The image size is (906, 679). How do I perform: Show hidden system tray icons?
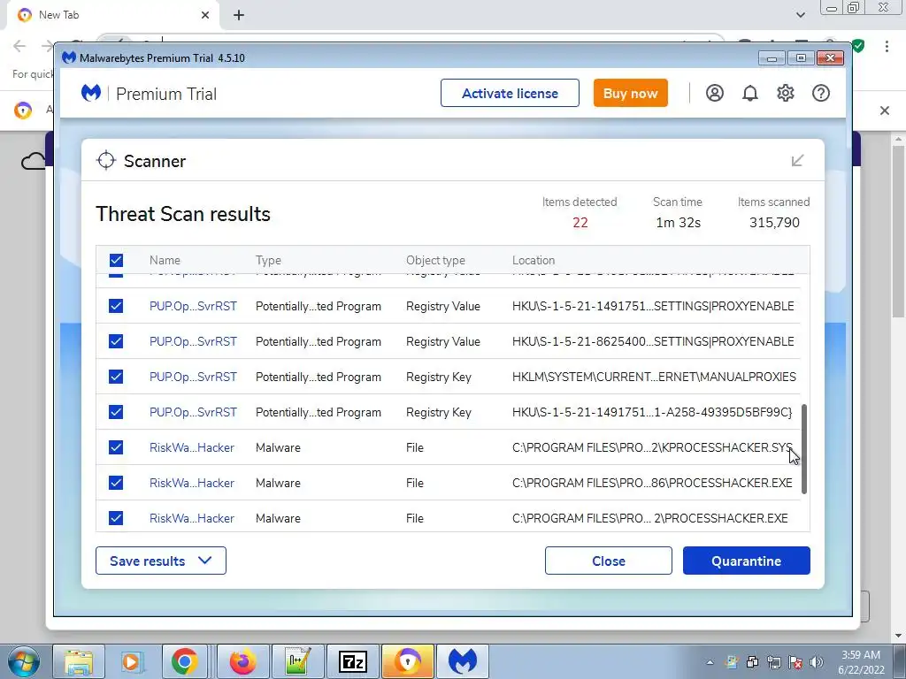click(710, 662)
